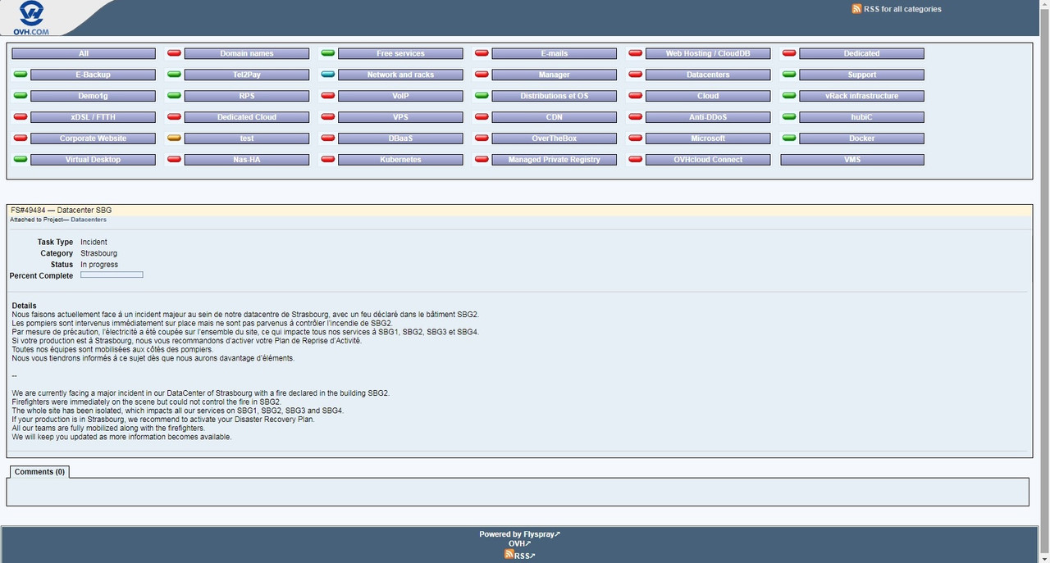Open the CDN category
Screen dimensions: 1050x563
(x=555, y=117)
